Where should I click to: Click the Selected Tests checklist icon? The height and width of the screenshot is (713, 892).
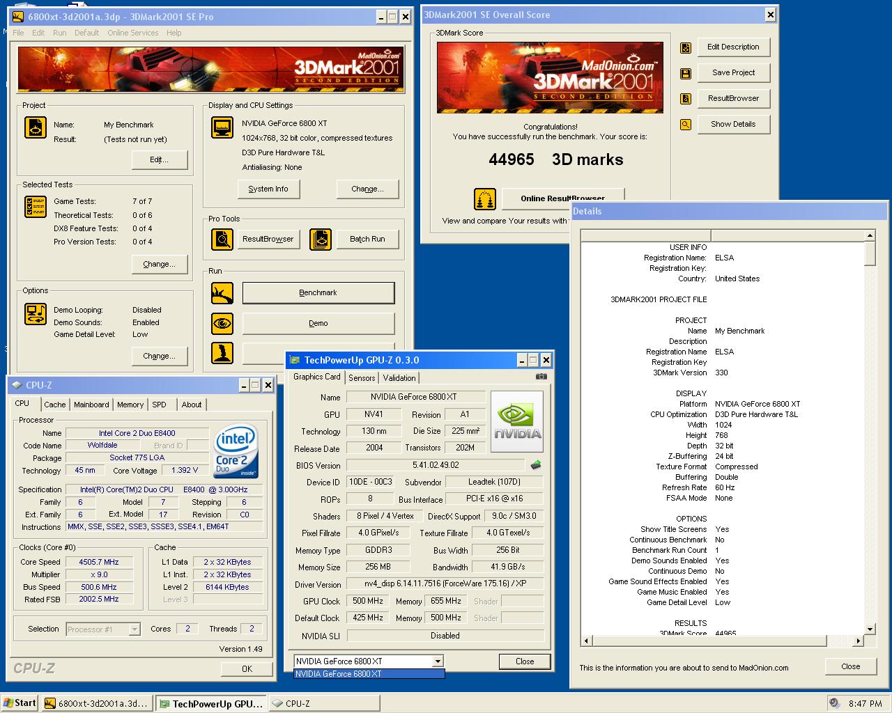click(x=36, y=207)
